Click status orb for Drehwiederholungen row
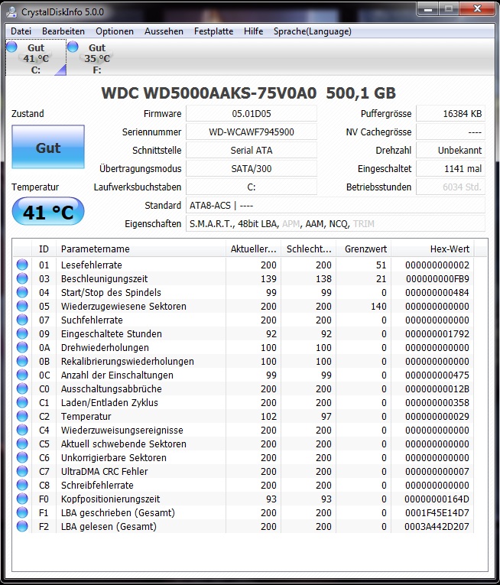Image resolution: width=500 pixels, height=585 pixels. [22, 347]
